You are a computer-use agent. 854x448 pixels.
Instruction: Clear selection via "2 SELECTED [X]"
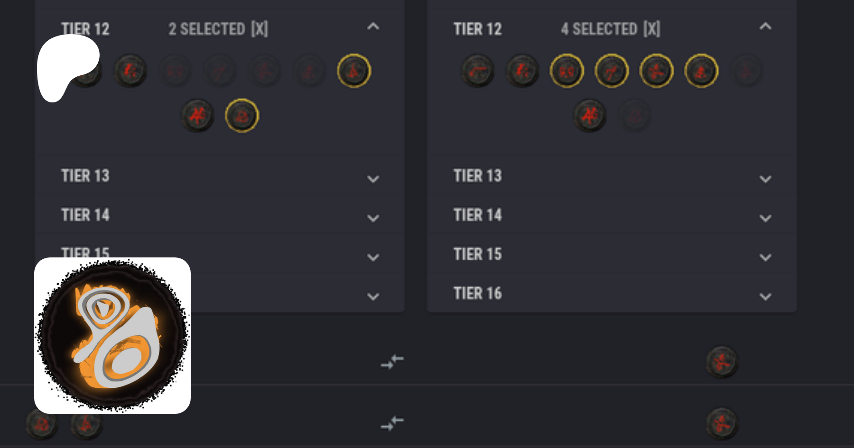tap(218, 29)
